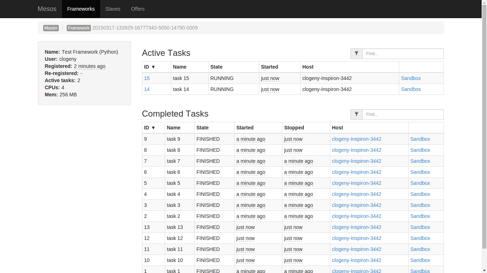The width and height of the screenshot is (487, 273).
Task: Type in the Active Tasks Find field
Action: point(403,54)
